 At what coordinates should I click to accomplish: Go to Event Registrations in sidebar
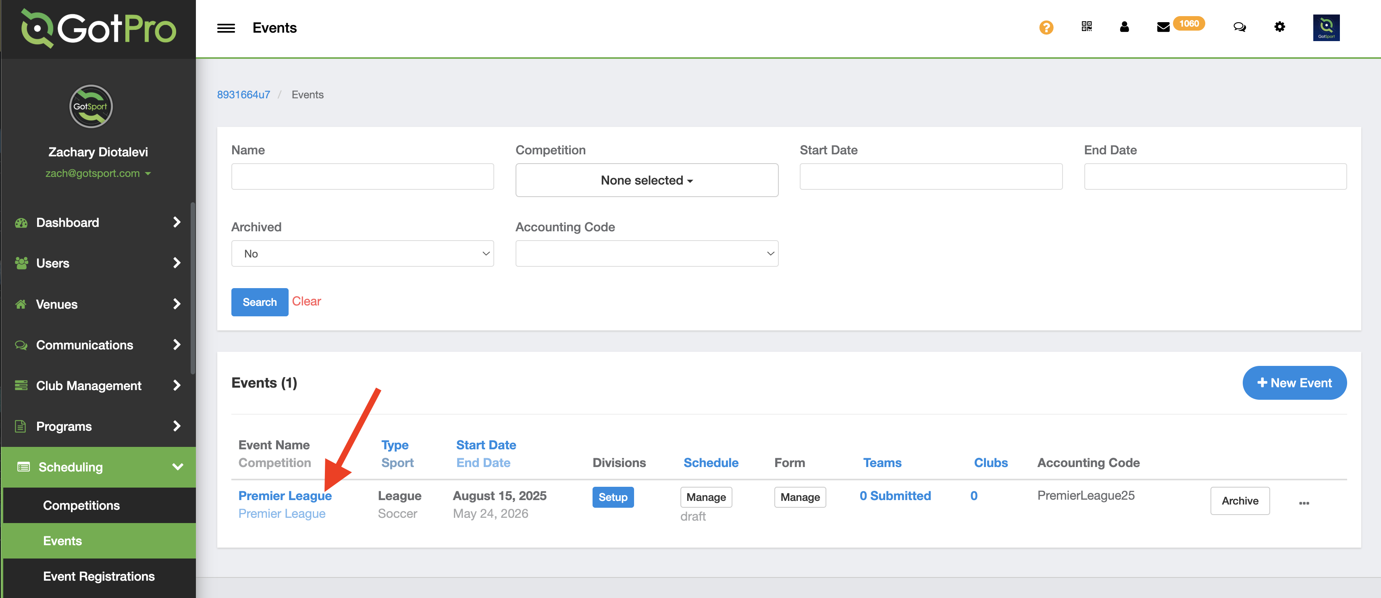pos(99,576)
